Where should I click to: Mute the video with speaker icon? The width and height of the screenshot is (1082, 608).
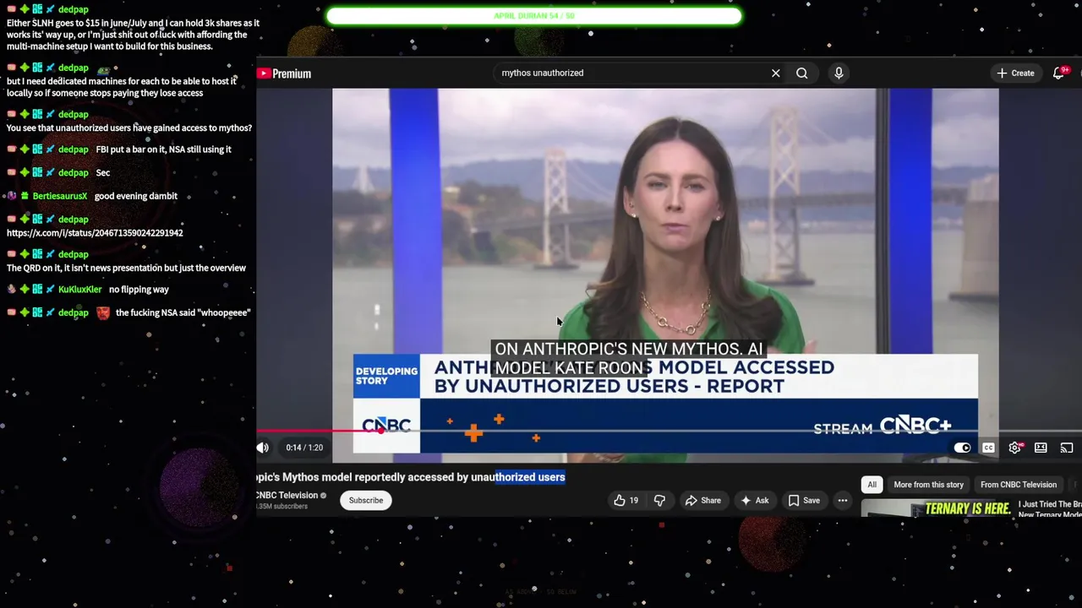(x=263, y=448)
